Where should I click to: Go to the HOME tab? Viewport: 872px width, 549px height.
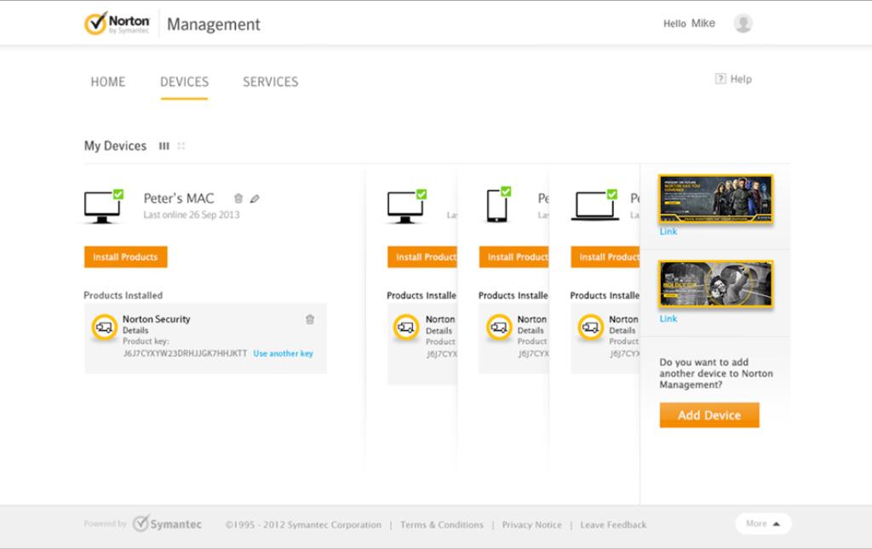coord(108,82)
